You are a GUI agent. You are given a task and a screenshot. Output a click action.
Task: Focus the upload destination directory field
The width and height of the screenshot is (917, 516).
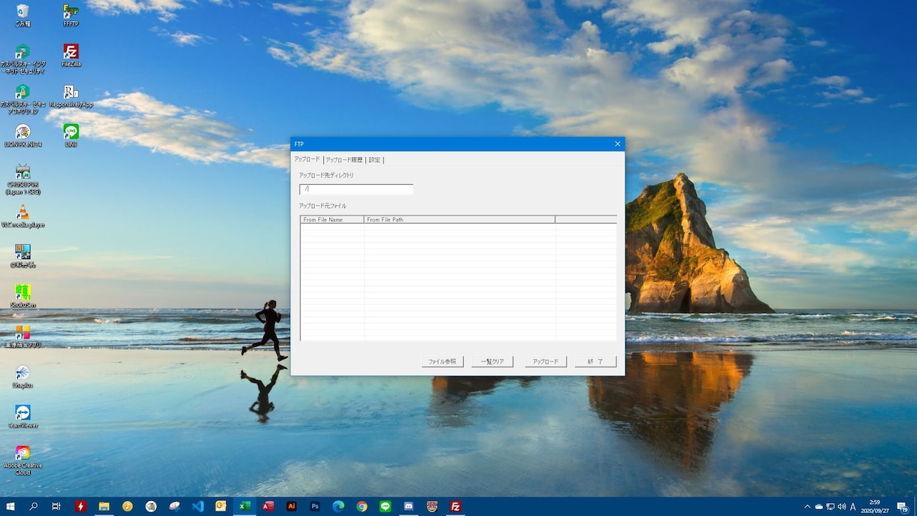[x=356, y=189]
